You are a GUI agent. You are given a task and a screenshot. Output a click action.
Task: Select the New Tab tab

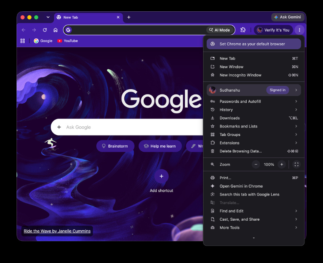click(88, 17)
